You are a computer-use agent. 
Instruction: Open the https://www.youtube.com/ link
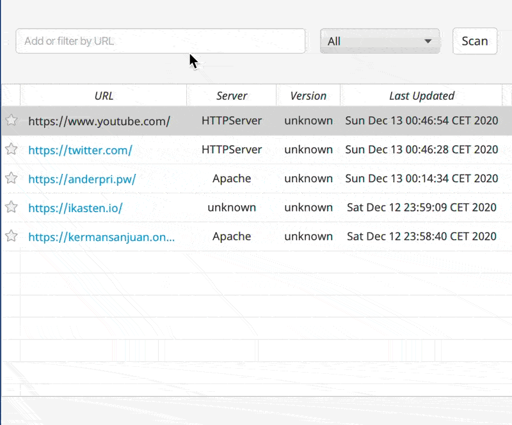99,121
